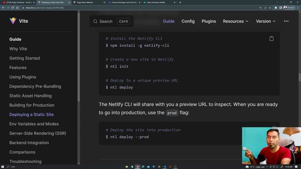301x169 pixels.
Task: Switch to the Thapa Technical YouTube tab
Action: pos(18,2)
